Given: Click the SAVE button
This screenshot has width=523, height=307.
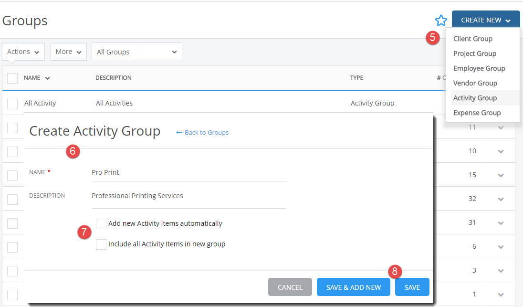Looking at the screenshot, I should point(412,287).
